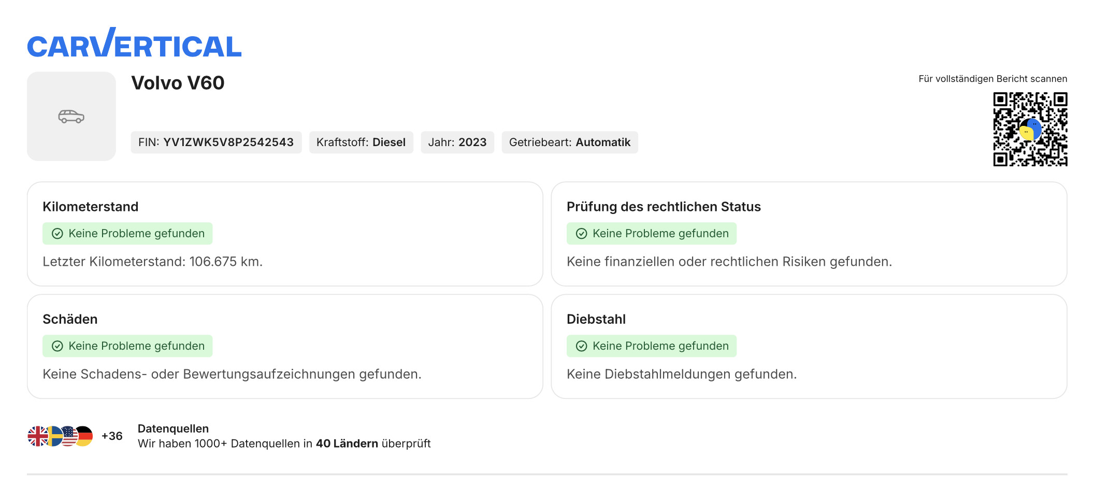The width and height of the screenshot is (1095, 487).
Task: Click the Datenquellen heading
Action: 173,428
